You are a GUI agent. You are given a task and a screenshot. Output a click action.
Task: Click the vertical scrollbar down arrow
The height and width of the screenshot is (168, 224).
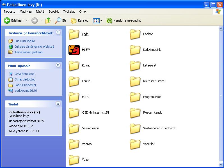click(221, 165)
